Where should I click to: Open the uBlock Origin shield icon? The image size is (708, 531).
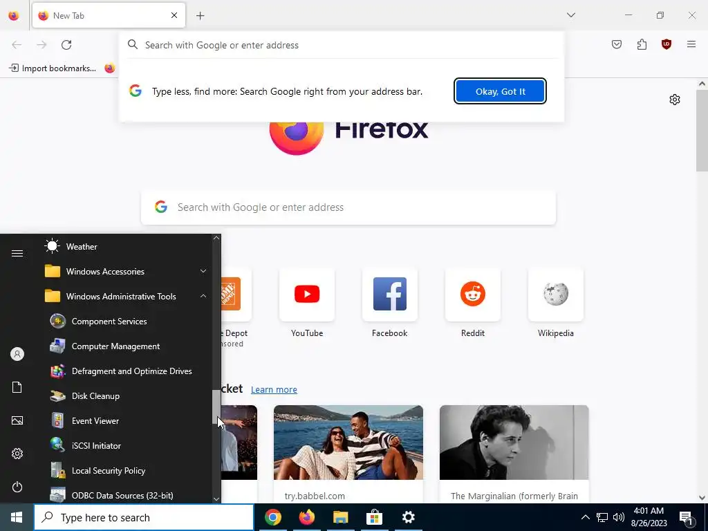(666, 44)
